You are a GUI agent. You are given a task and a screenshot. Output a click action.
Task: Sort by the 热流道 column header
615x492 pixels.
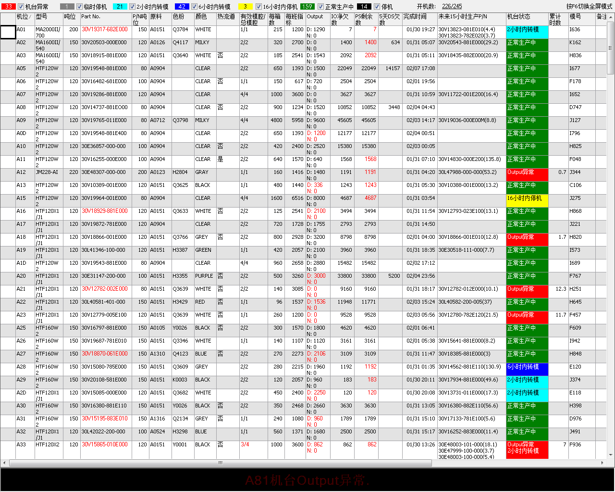pos(228,19)
